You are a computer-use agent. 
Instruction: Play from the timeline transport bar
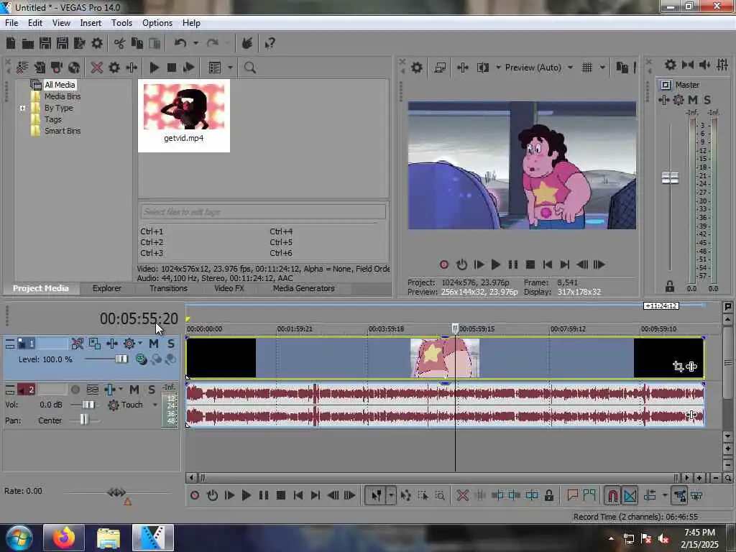246,495
